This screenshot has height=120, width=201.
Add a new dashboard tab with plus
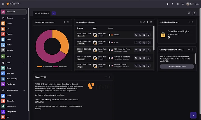(x=54, y=13)
